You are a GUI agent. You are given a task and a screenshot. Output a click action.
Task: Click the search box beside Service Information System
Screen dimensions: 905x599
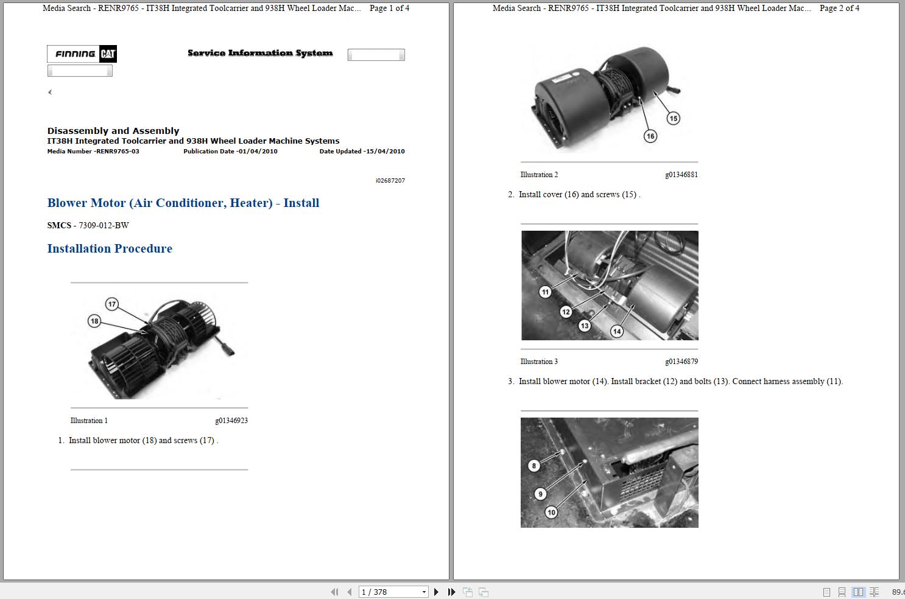tap(376, 54)
